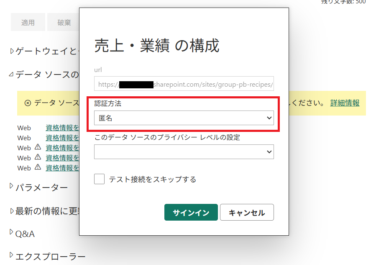
Task: Click the warning triangle on the fourth Web row
Action: [38, 157]
